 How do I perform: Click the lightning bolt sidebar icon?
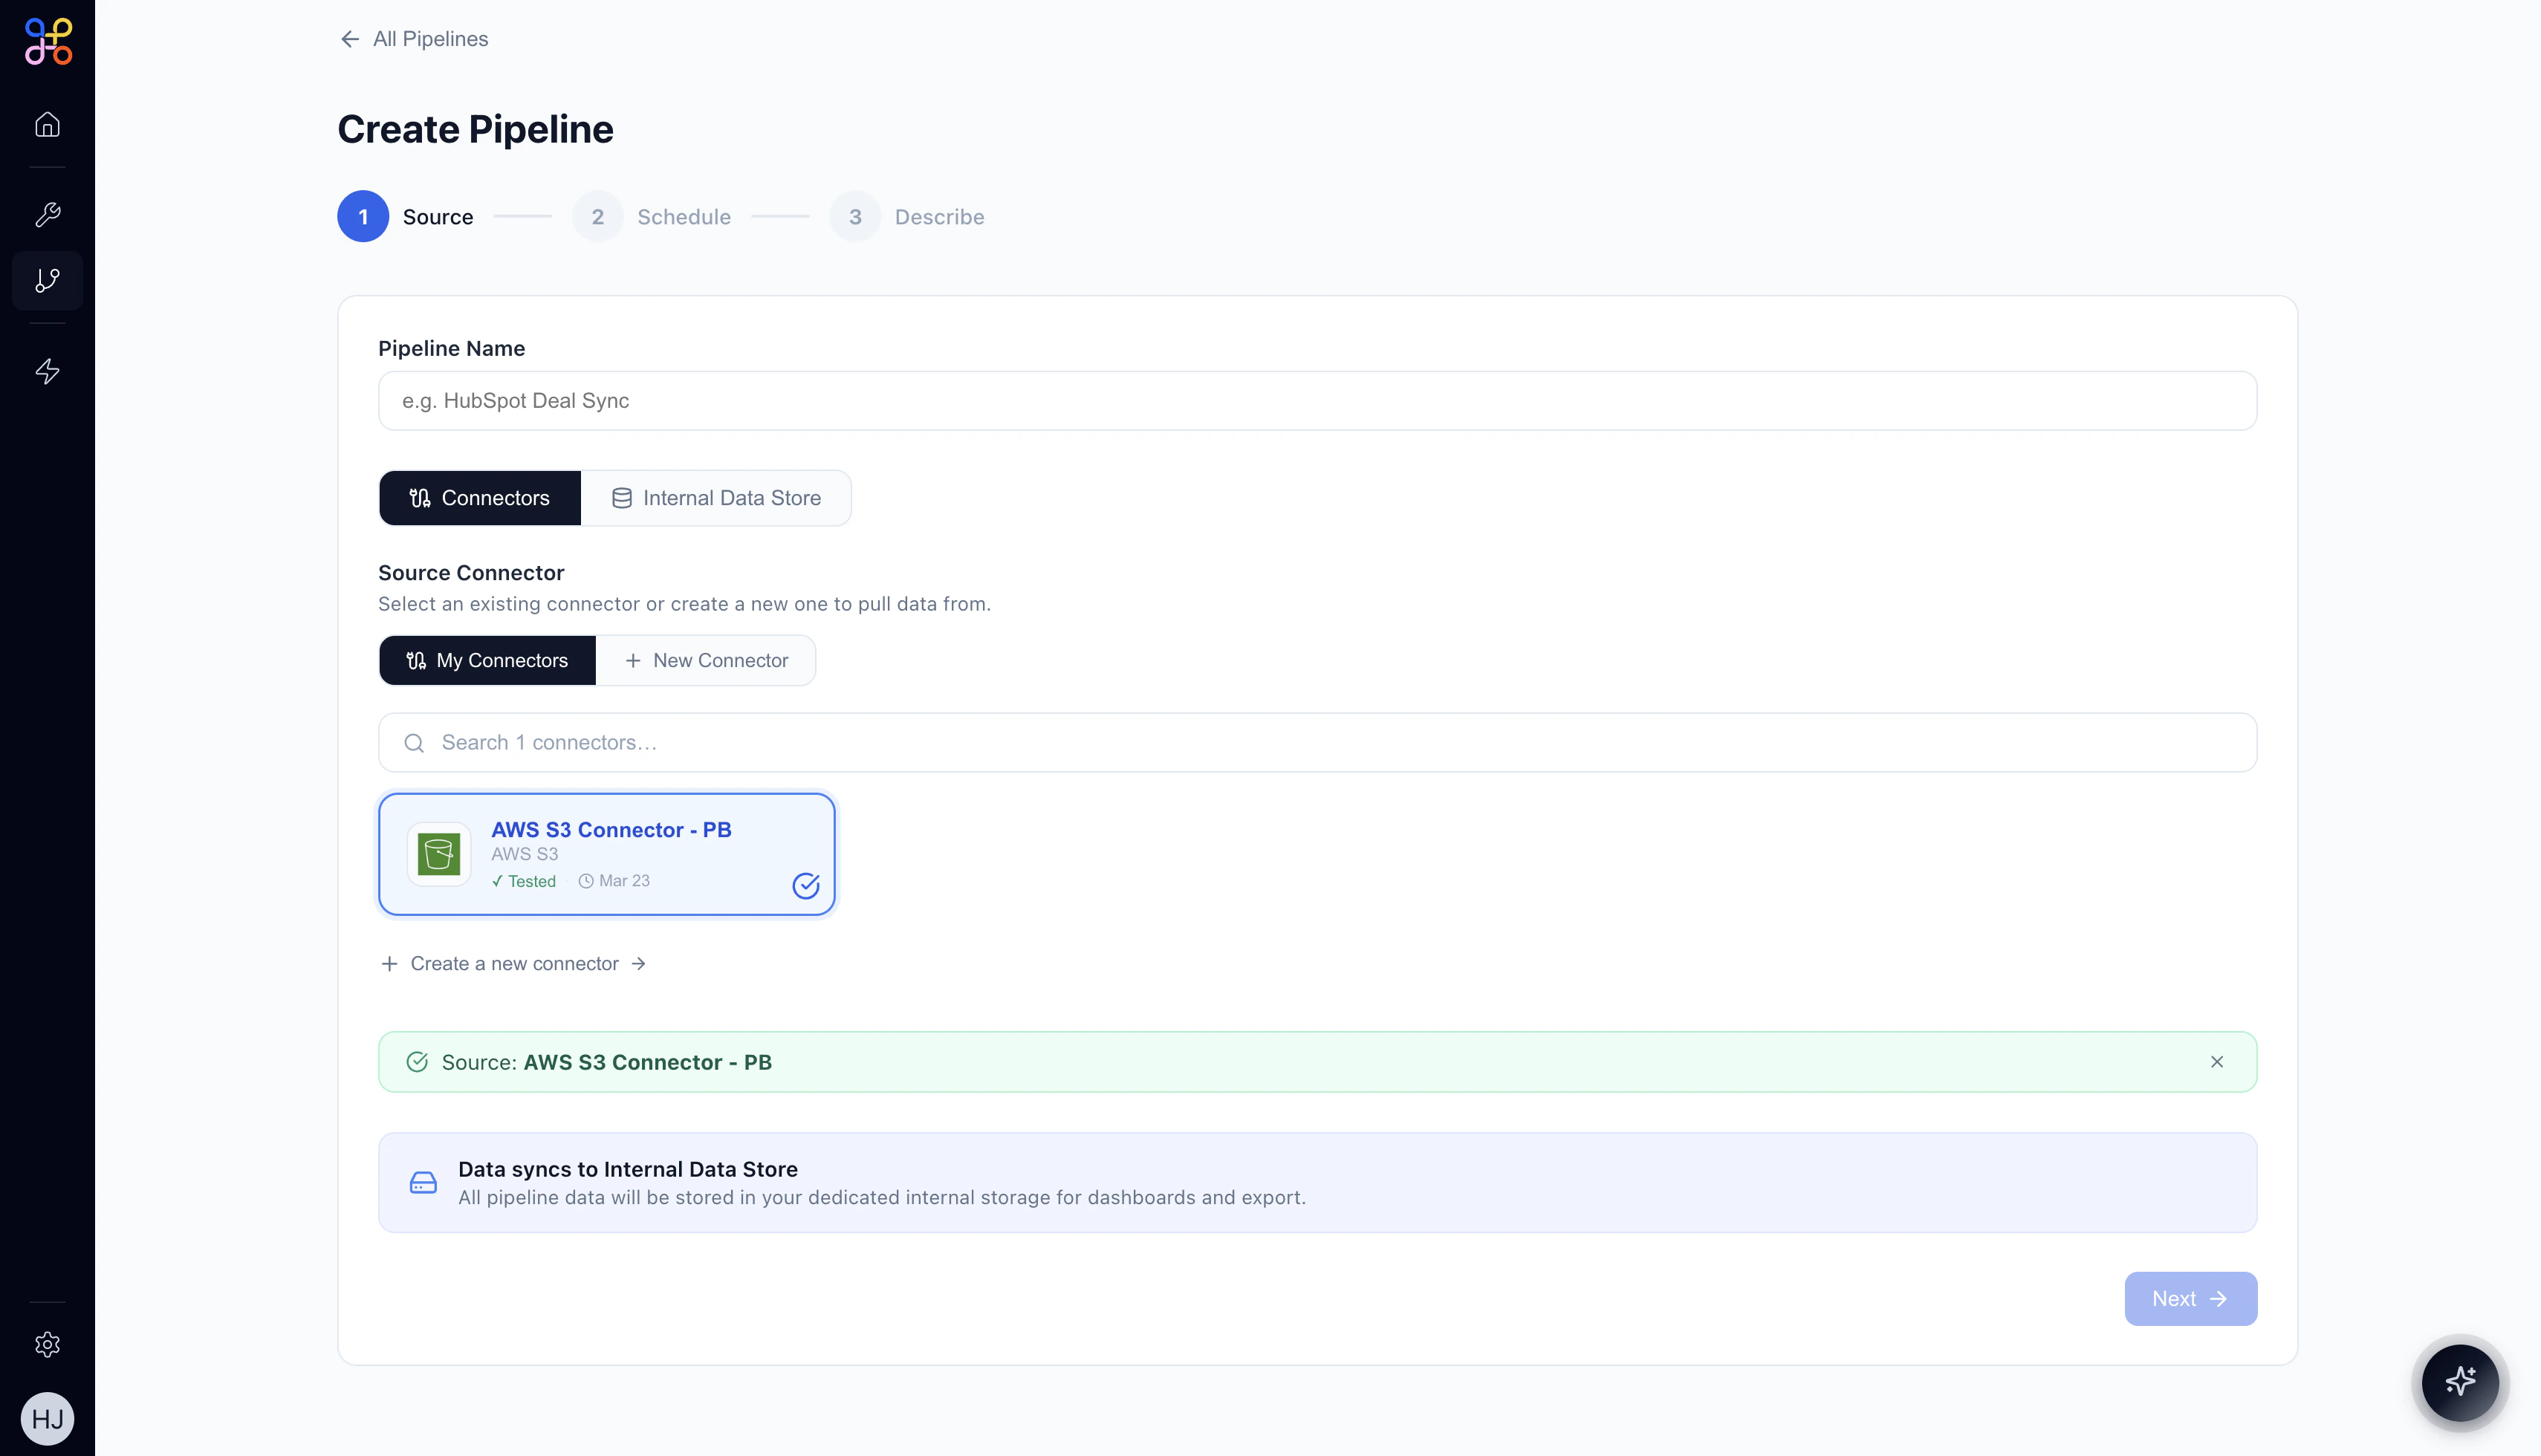47,371
